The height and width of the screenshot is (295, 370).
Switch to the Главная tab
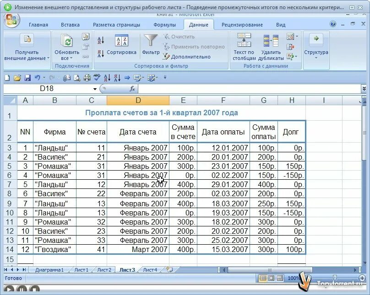tap(38, 25)
